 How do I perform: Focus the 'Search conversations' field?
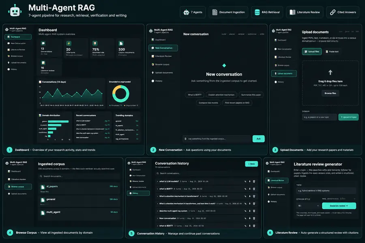point(206,173)
